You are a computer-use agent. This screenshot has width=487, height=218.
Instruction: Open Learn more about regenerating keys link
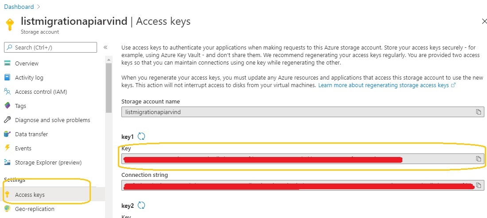click(x=383, y=85)
